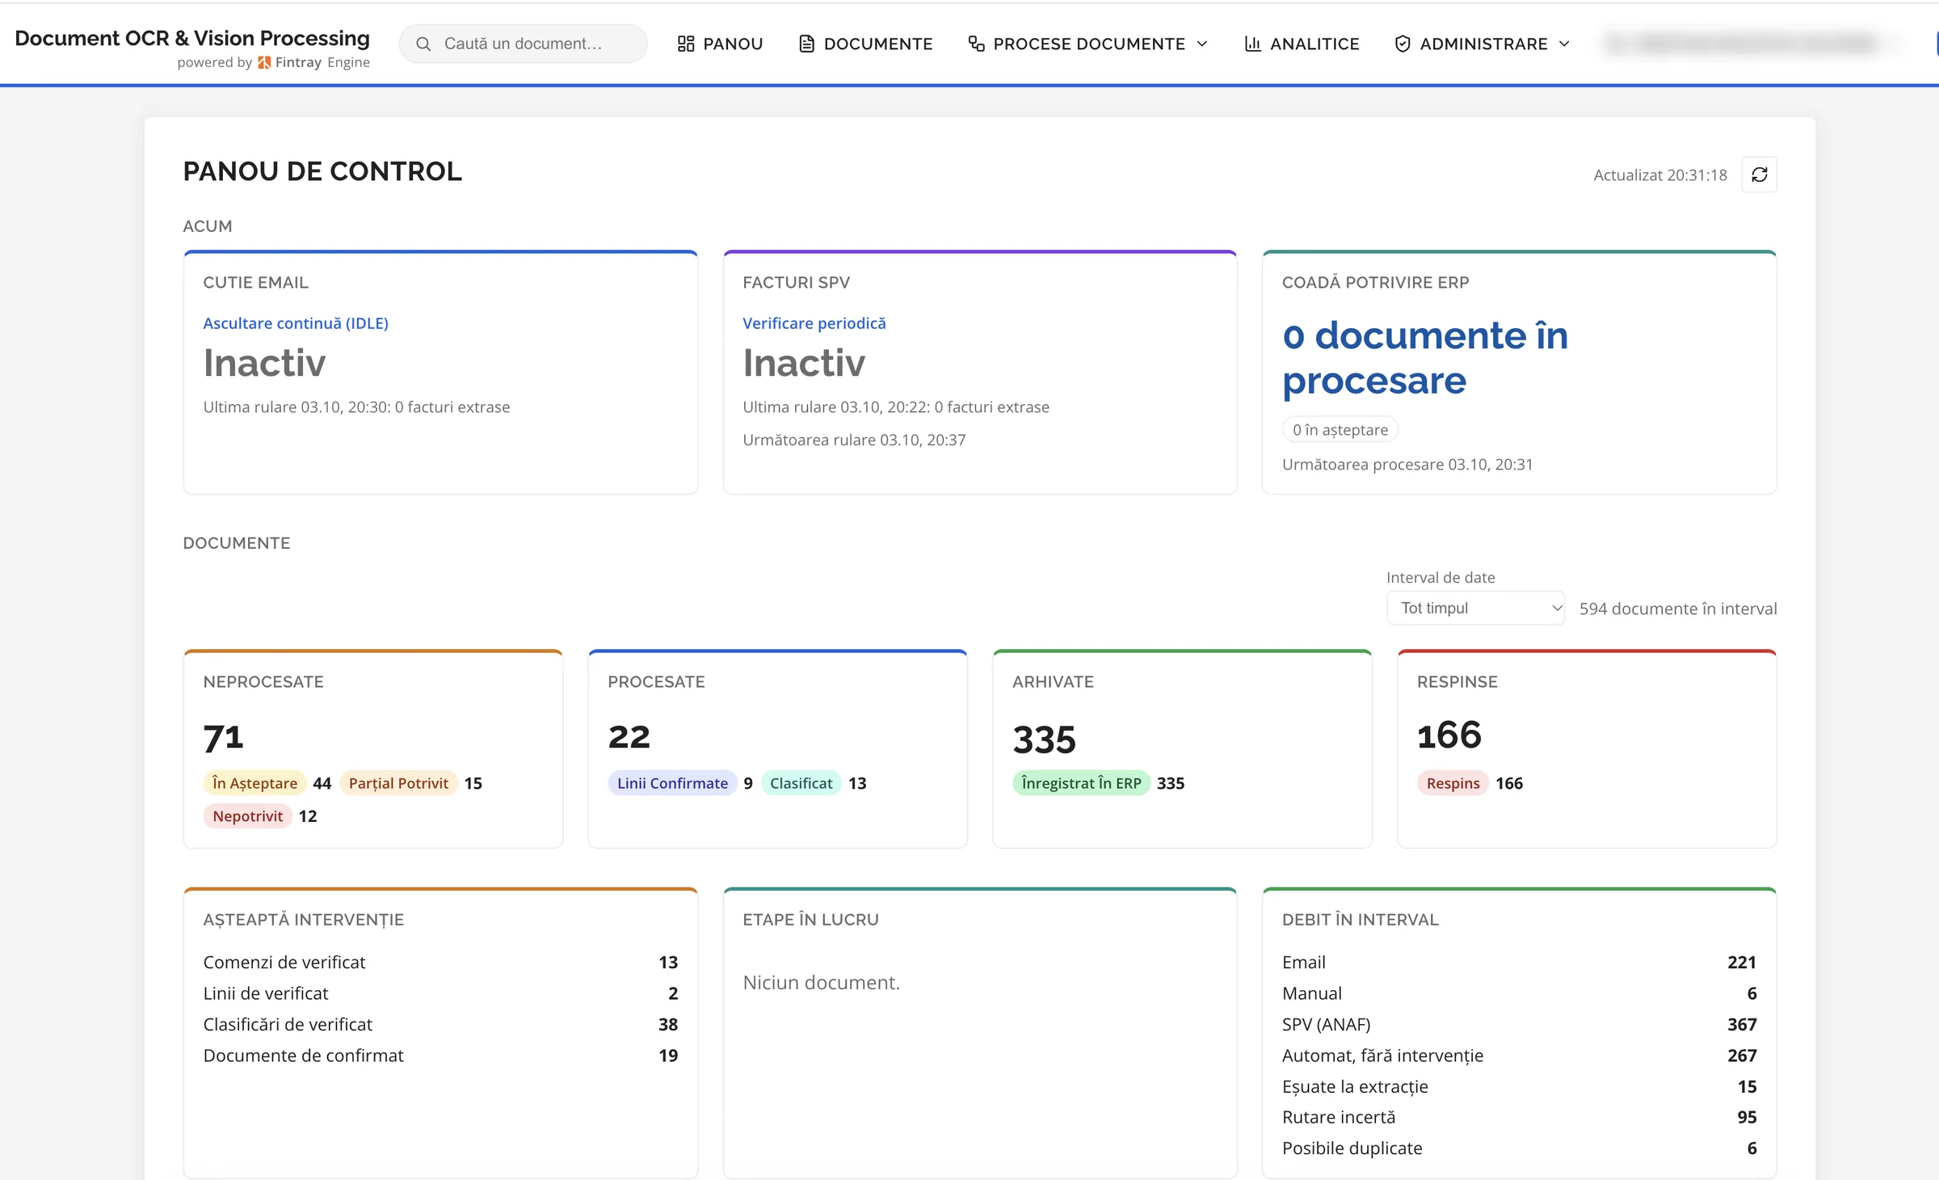Open the Procese Documente menu
This screenshot has height=1180, width=1939.
click(1088, 44)
